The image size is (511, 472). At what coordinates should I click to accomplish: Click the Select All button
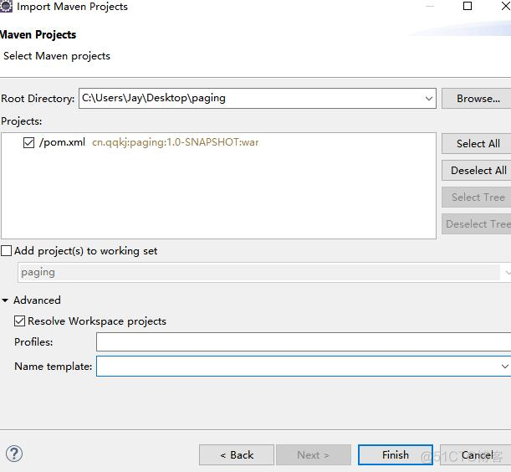pos(477,143)
